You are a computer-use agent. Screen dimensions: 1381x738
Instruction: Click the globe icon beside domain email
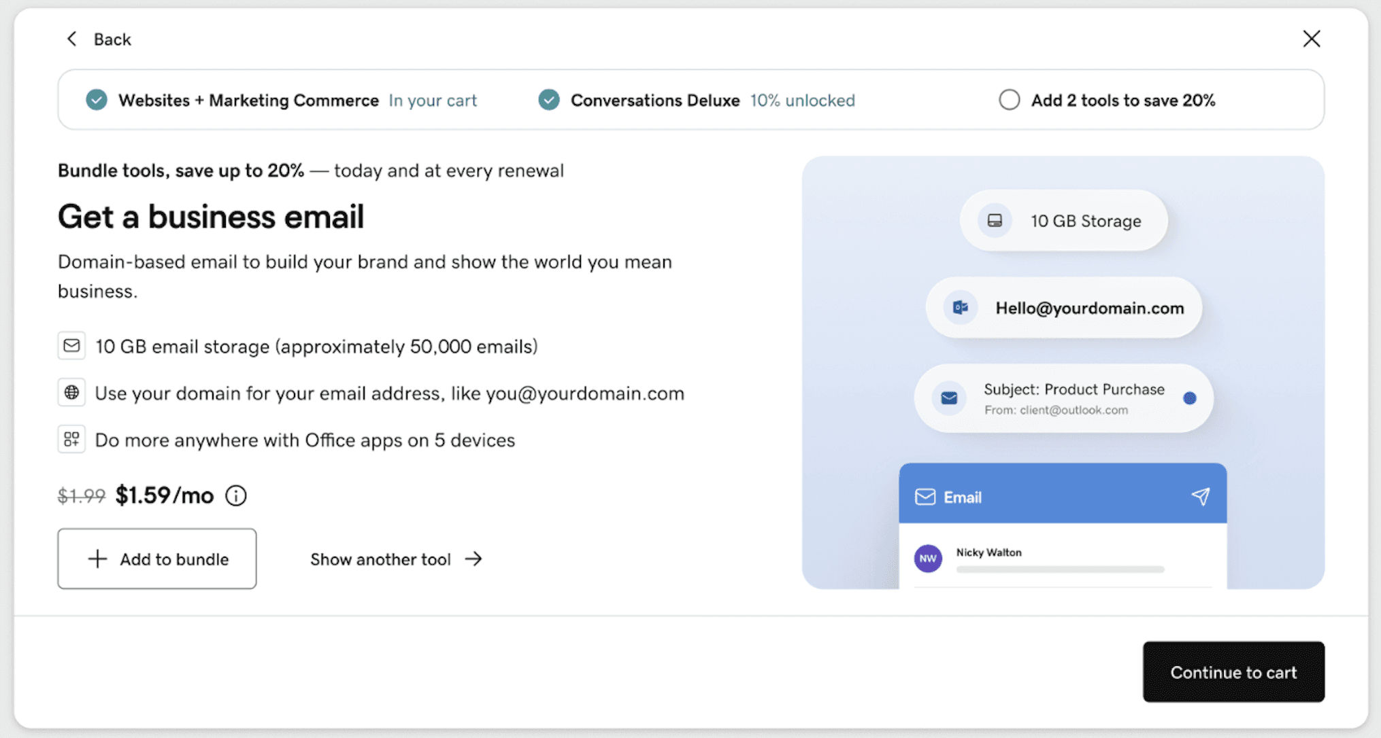click(x=71, y=393)
